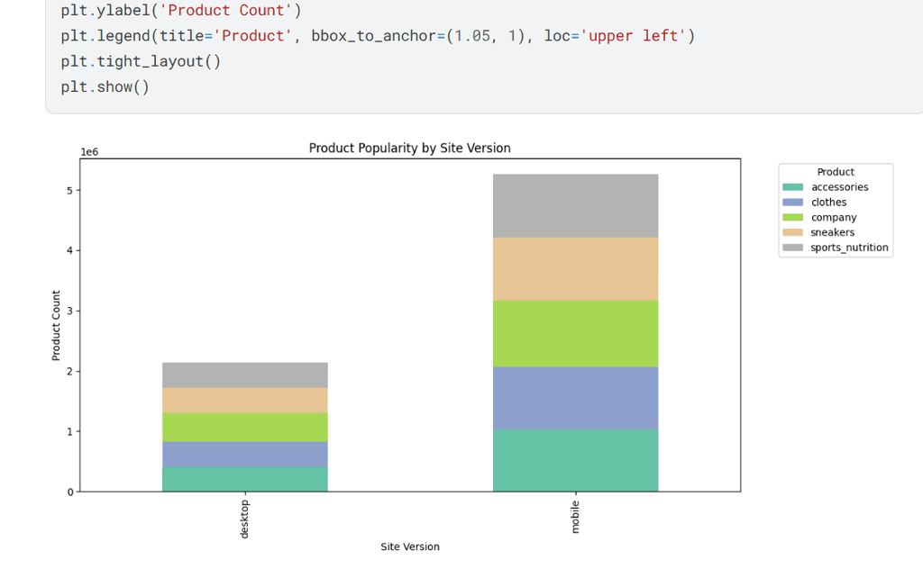
Task: Click the clothes legend color swatch
Action: [x=794, y=203]
